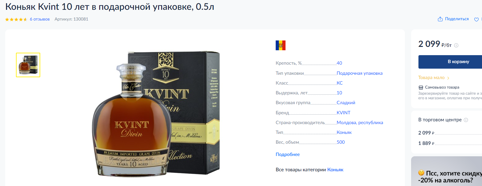Screen dimensions: 482x186
Task: Open the 'Коньяк' category link
Action: (335, 169)
